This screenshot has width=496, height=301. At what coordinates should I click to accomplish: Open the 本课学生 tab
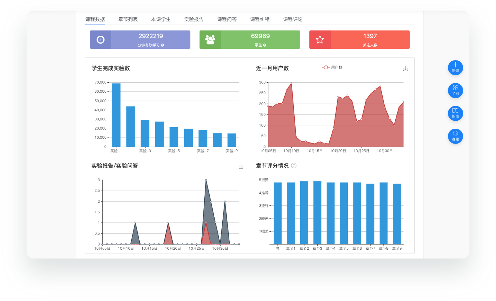(x=161, y=19)
